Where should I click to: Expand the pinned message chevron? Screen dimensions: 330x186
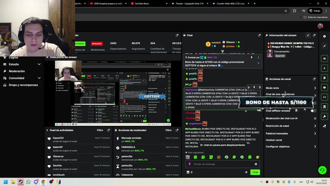pyautogui.click(x=258, y=63)
